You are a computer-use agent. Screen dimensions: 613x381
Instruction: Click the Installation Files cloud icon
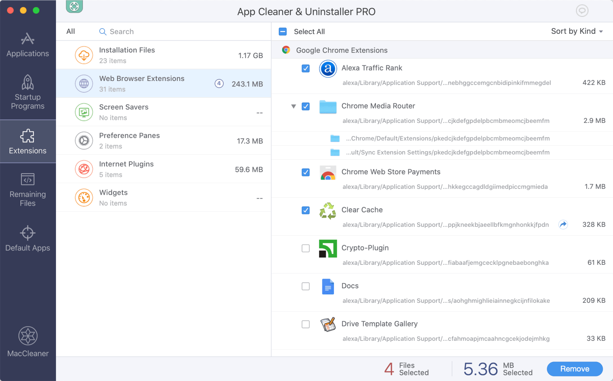tap(84, 55)
